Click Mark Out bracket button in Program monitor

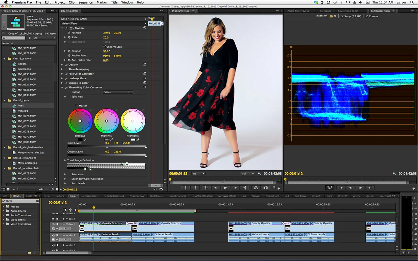(x=195, y=188)
